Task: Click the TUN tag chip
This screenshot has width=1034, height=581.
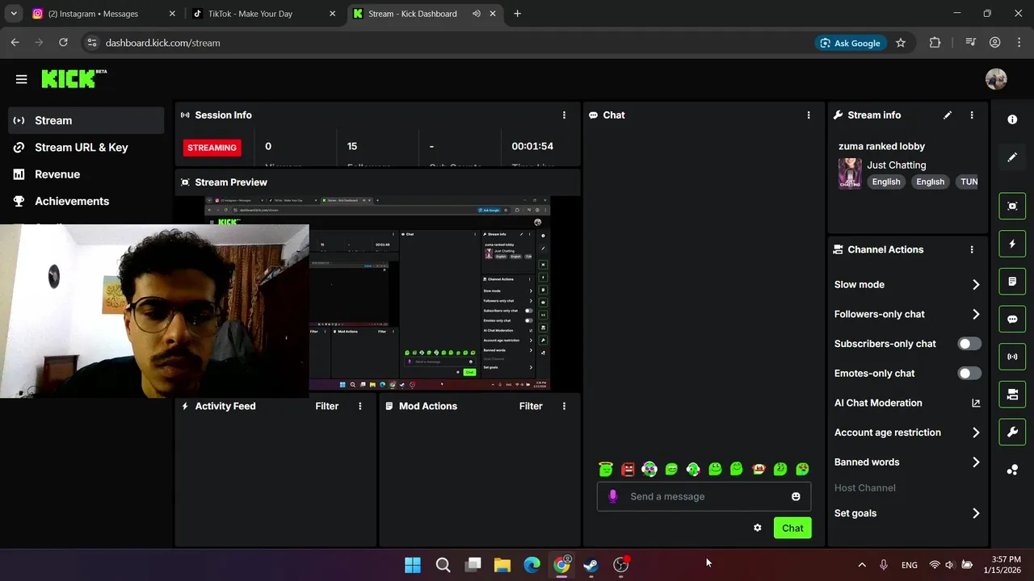Action: (x=968, y=182)
